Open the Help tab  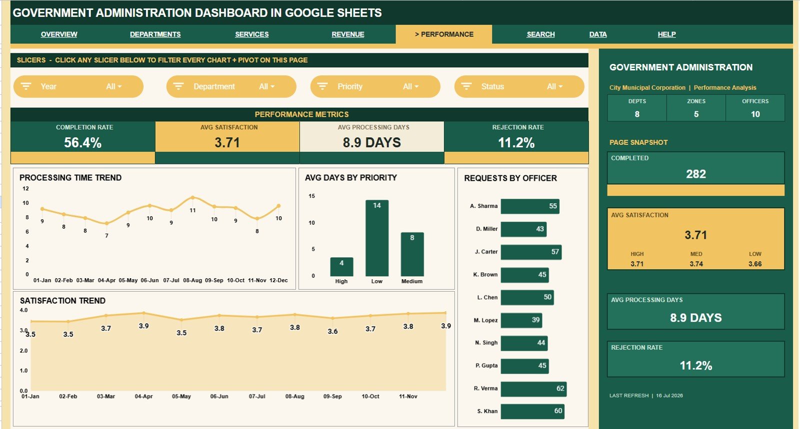(x=666, y=34)
